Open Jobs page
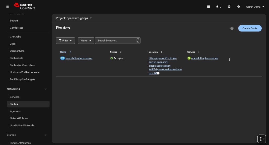This screenshot has height=145, width=269. [13, 44]
